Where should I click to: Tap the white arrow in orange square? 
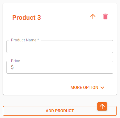[x=102, y=106]
